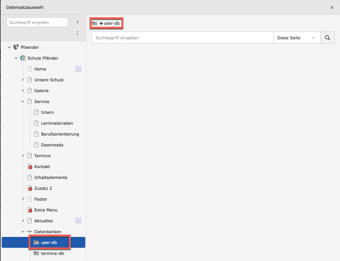Click the hidden page icon beside Extra Menu
Image resolution: width=340 pixels, height=261 pixels.
[30, 210]
